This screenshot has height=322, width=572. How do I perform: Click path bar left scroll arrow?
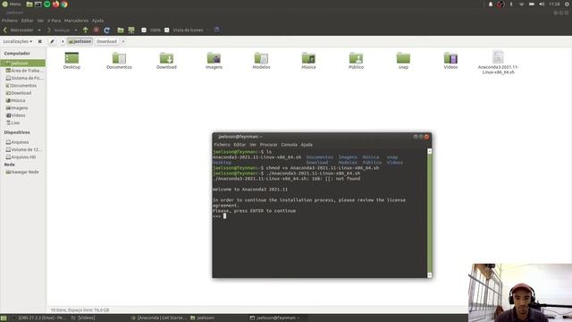pyautogui.click(x=63, y=42)
